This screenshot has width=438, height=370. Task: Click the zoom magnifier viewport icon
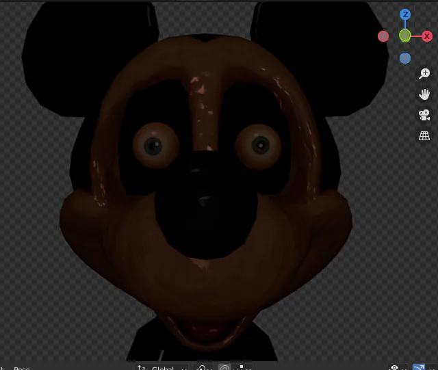tap(424, 74)
